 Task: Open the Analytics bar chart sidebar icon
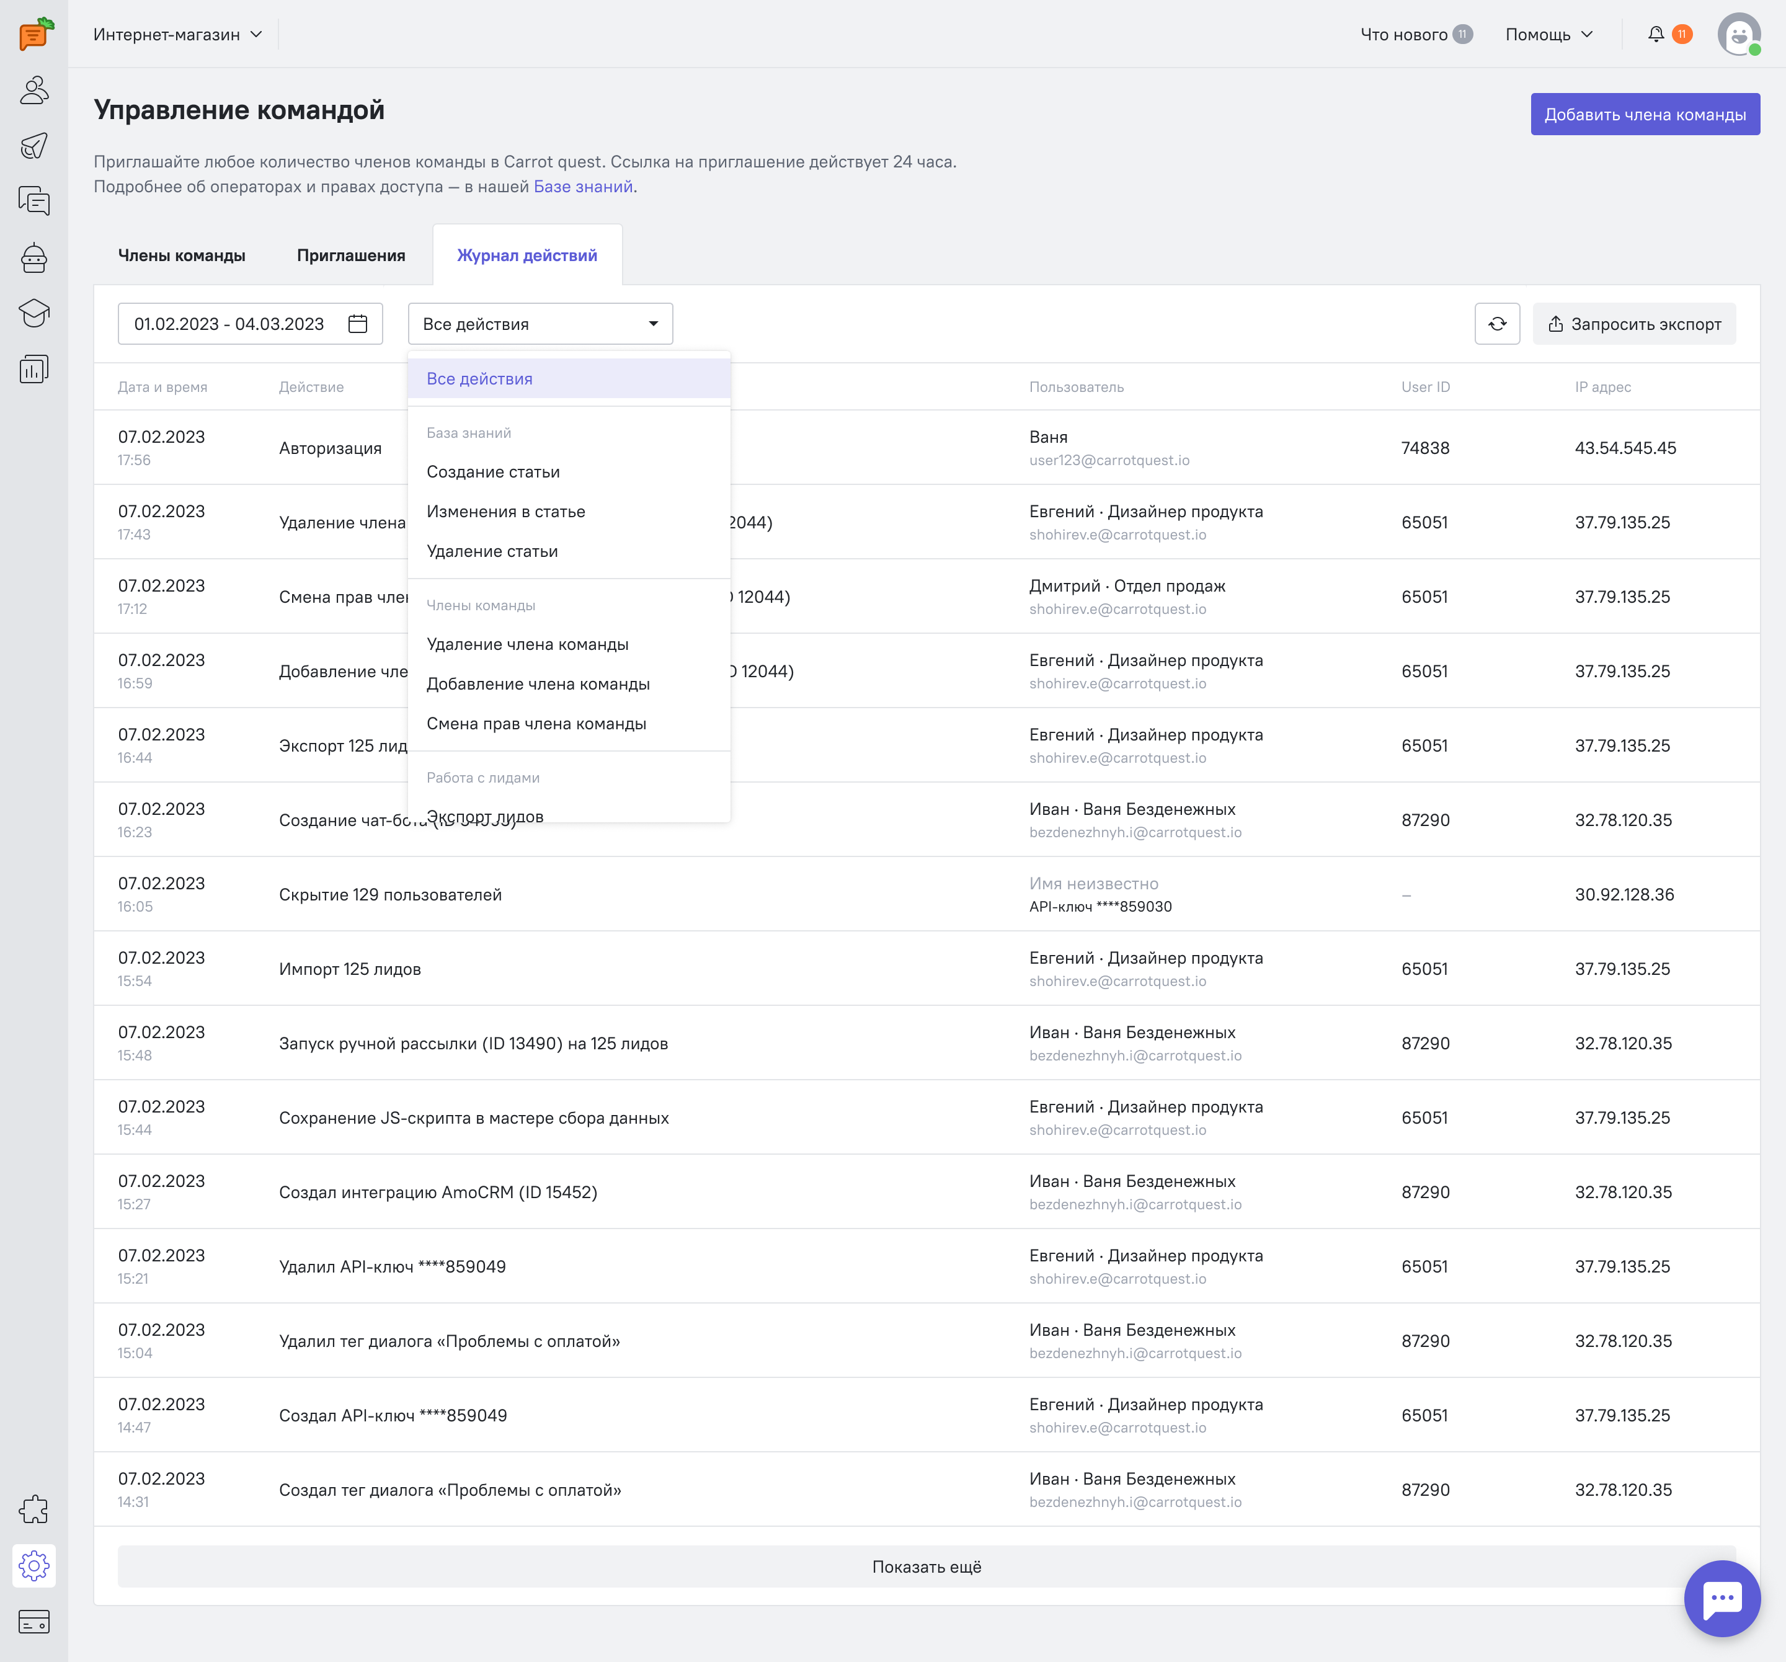coord(34,369)
